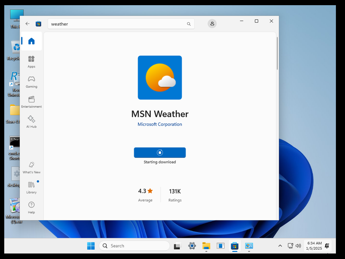The image size is (345, 259).
Task: Click the taskbar Search box
Action: tap(135, 246)
